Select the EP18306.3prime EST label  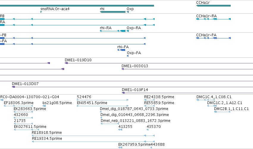point(18,103)
